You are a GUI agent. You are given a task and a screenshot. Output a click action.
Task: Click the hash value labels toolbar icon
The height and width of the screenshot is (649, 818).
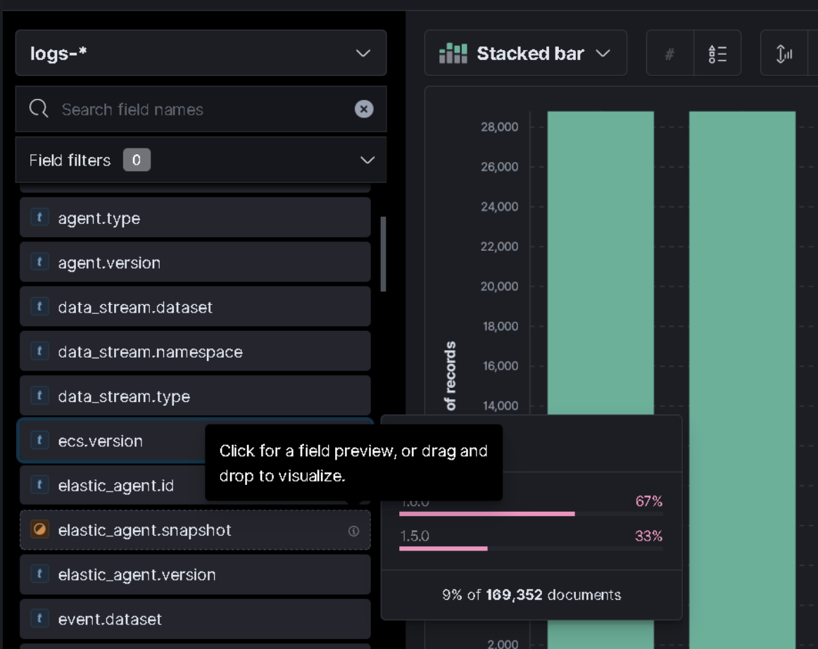670,53
